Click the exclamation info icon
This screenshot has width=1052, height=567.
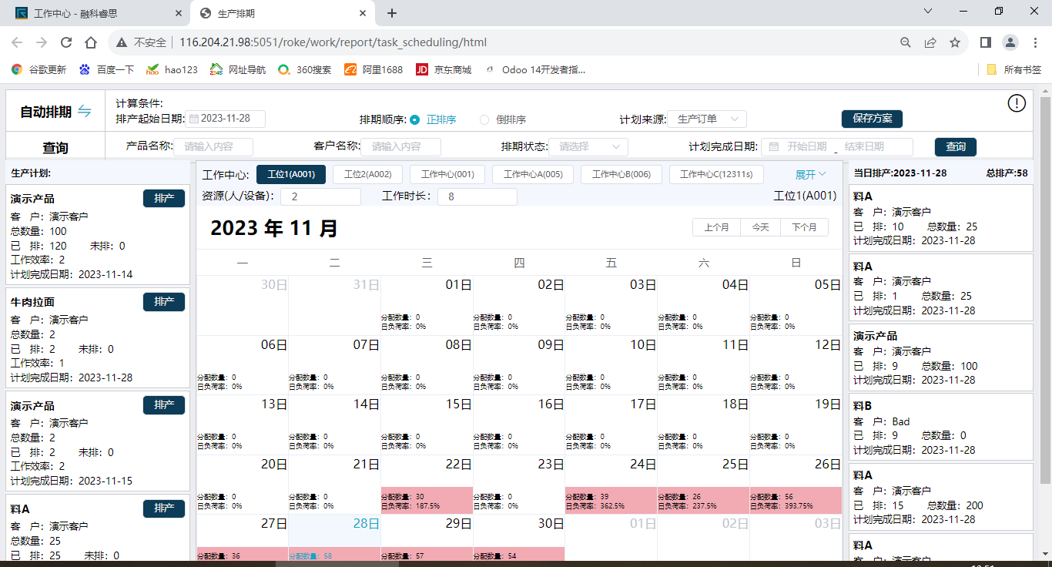click(x=1017, y=103)
